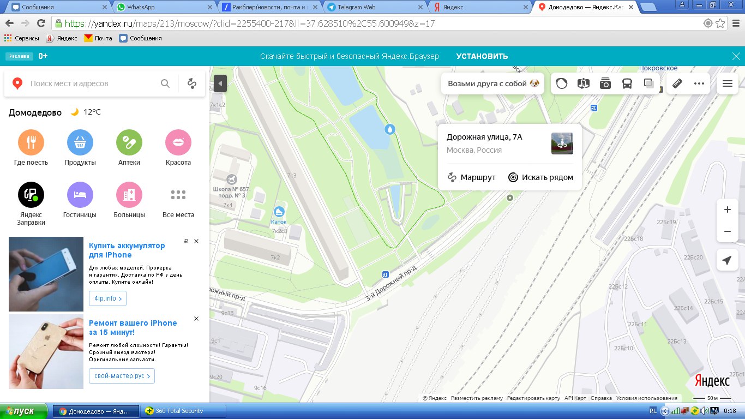
Task: Open the 'Больницы' hospitals category
Action: tap(129, 200)
